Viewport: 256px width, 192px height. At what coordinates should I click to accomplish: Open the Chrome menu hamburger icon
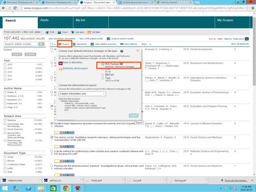pos(253,8)
